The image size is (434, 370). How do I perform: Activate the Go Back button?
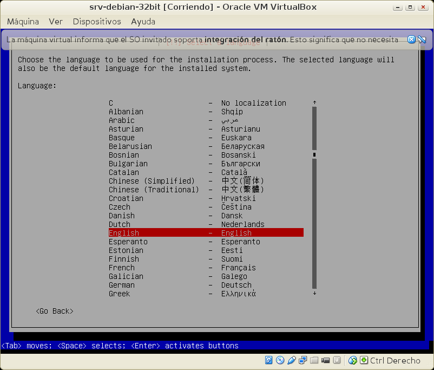(54, 311)
